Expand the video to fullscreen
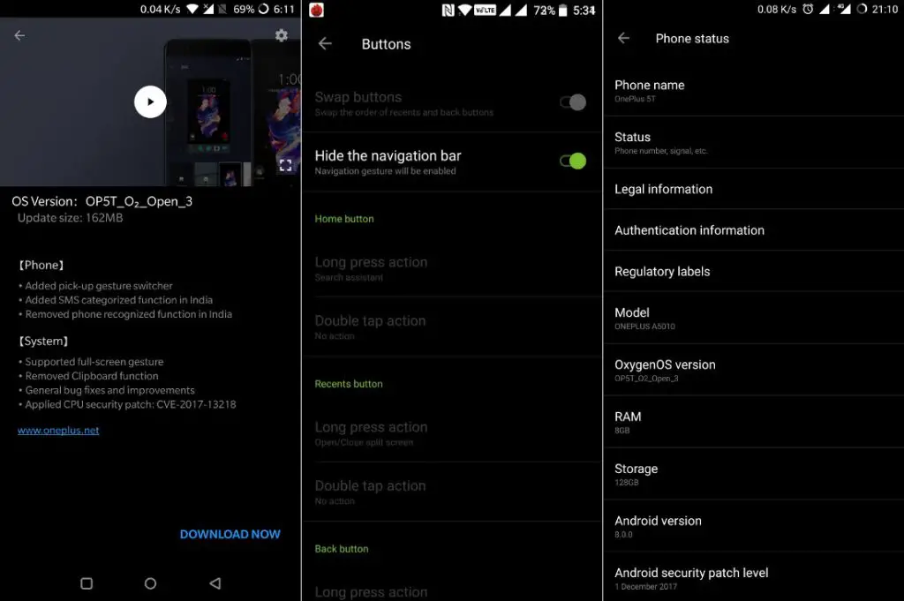Screen dimensions: 904x601 (x=285, y=166)
